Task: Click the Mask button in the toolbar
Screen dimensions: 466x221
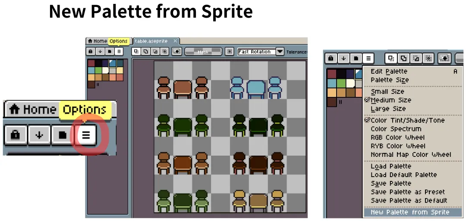Action: tap(203, 52)
